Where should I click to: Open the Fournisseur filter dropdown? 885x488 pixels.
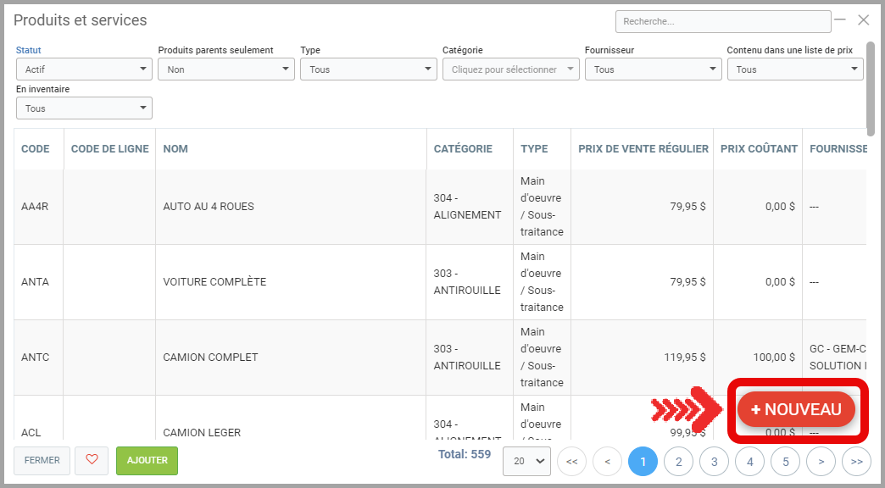pyautogui.click(x=653, y=69)
